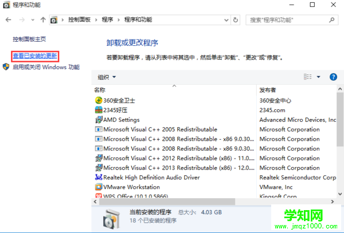Image resolution: width=344 pixels, height=233 pixels.
Task: Click publisher Advanced Micro Devices cell
Action: pyautogui.click(x=298, y=120)
